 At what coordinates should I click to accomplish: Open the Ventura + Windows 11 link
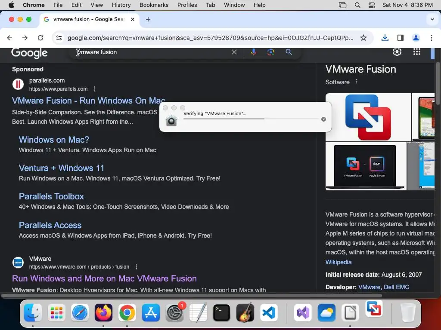[x=61, y=168]
